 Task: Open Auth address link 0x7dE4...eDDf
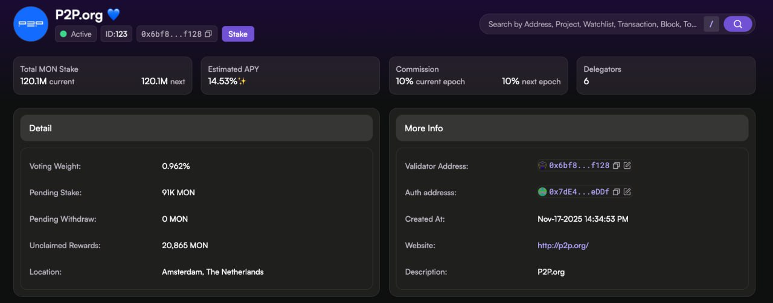pos(579,192)
